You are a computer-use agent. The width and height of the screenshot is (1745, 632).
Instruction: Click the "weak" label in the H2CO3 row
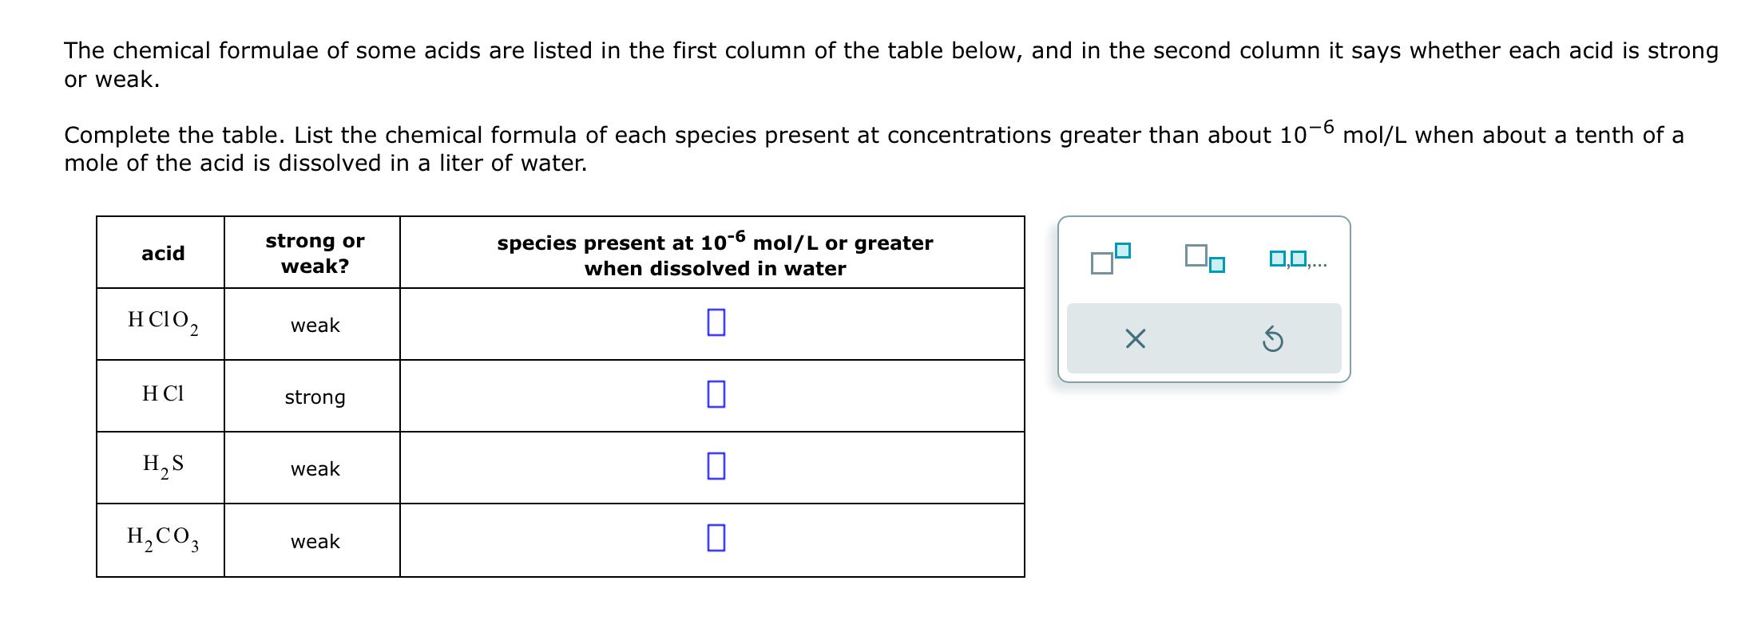click(x=315, y=541)
